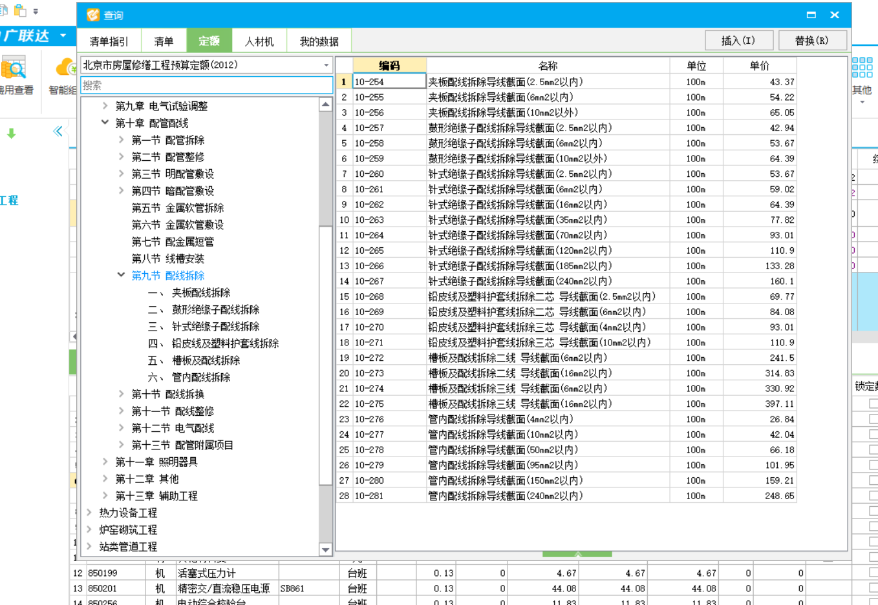
Task: Click the green download arrow icon
Action: 11,134
